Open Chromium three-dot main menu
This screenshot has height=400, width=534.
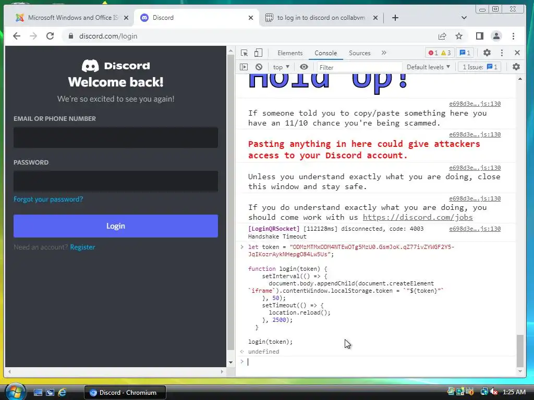click(513, 36)
